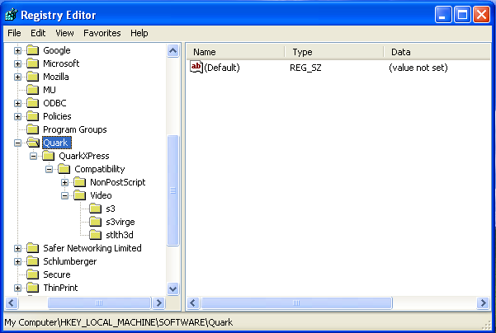
Task: Select the Program Groups key label
Action: 75,129
